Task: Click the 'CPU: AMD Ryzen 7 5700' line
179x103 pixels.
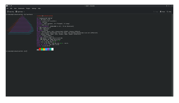Action: point(50,38)
